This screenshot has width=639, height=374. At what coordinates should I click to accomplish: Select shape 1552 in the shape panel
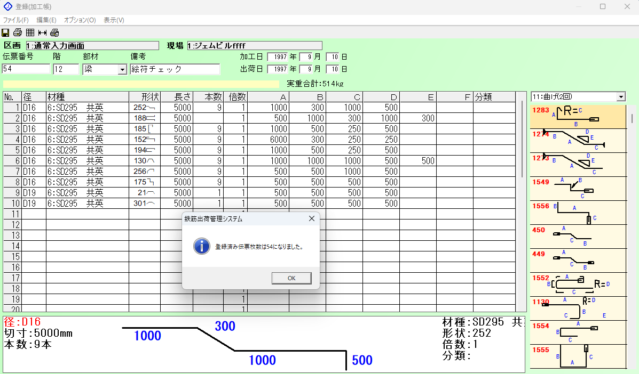point(578,284)
